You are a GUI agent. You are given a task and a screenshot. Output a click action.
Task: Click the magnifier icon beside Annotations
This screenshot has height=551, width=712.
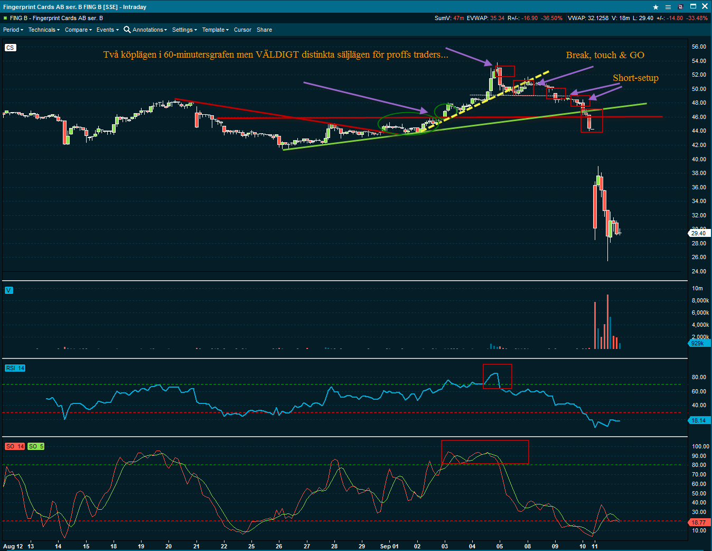[127, 30]
